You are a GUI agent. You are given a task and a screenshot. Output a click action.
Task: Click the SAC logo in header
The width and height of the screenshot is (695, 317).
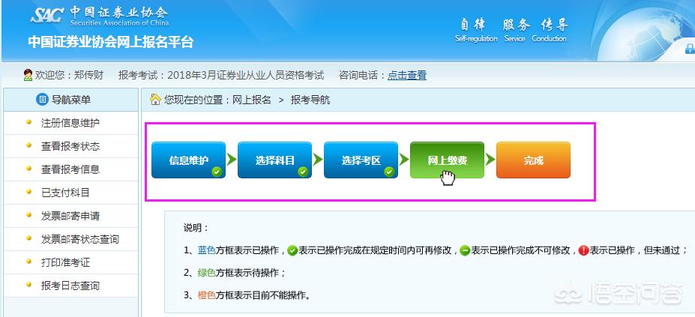click(x=47, y=16)
